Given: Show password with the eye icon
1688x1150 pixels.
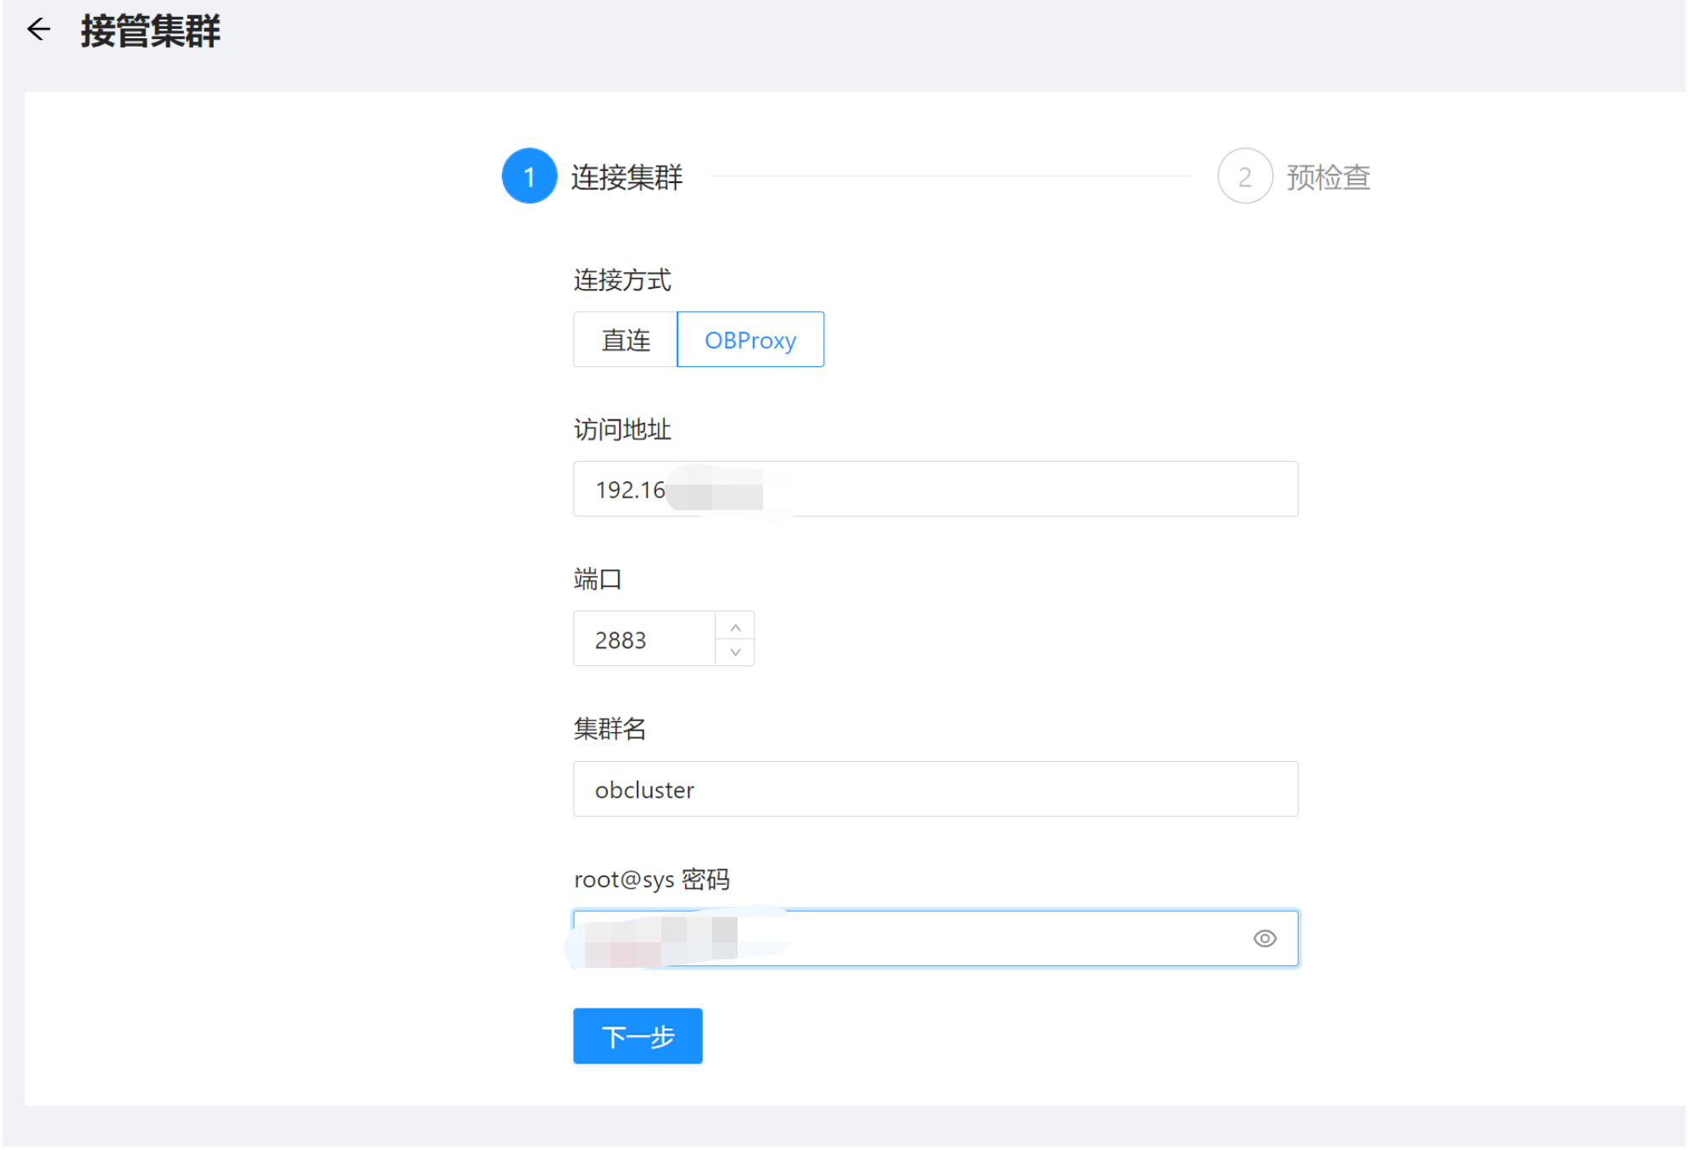Looking at the screenshot, I should [x=1264, y=938].
